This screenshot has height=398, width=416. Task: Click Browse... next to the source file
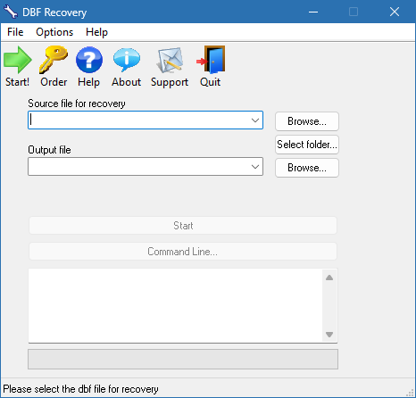pos(307,121)
